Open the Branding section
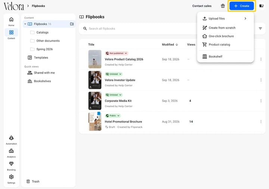The height and width of the screenshot is (189, 269). (11, 166)
